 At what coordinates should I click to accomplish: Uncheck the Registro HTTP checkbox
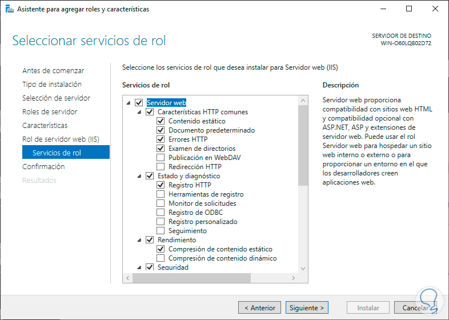[161, 185]
